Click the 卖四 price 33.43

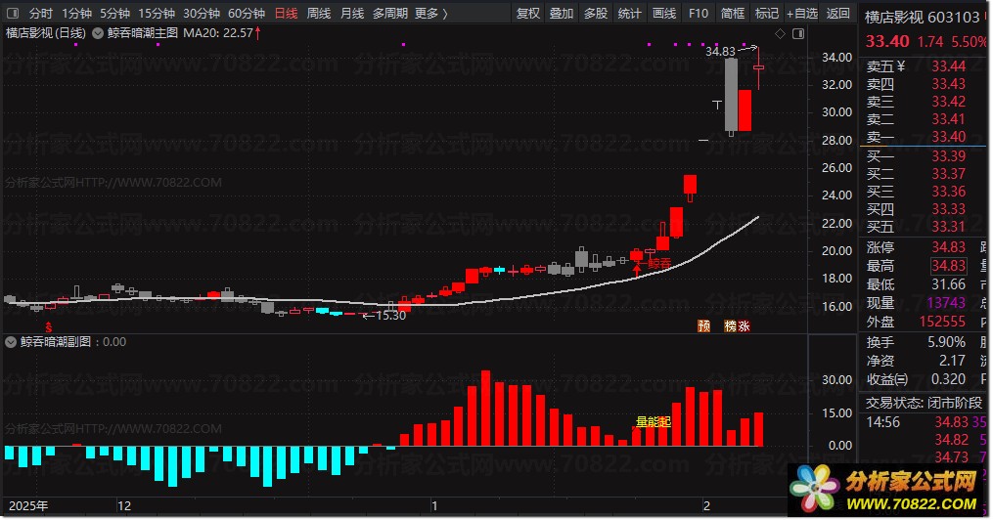[x=948, y=83]
